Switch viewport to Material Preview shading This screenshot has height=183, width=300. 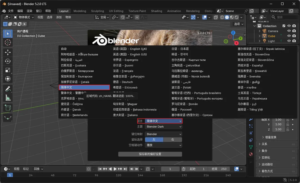pos(232,17)
